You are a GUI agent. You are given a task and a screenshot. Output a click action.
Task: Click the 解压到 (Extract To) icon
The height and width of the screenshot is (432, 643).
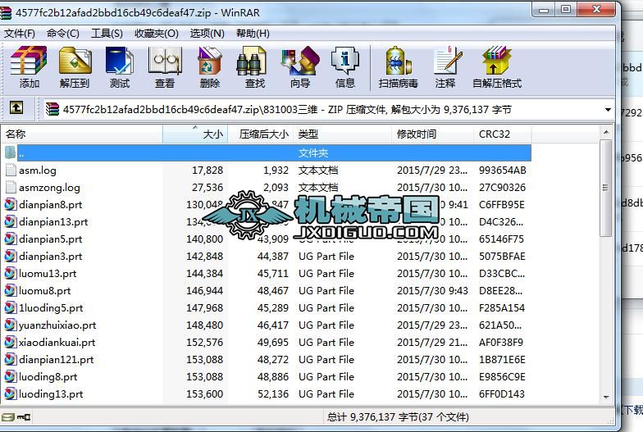click(x=75, y=67)
